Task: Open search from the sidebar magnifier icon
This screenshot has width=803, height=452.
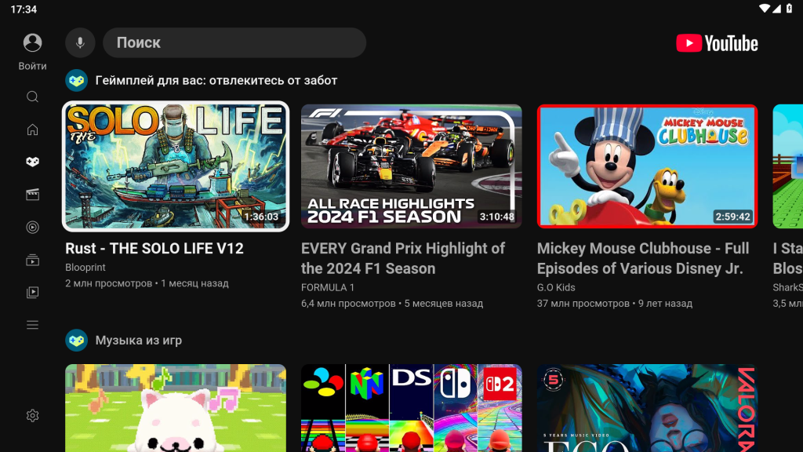Action: [x=32, y=97]
